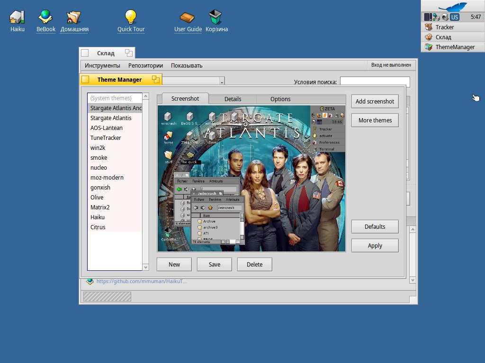The height and width of the screenshot is (363, 485).
Task: Close the Theme Manager window
Action: coord(85,79)
